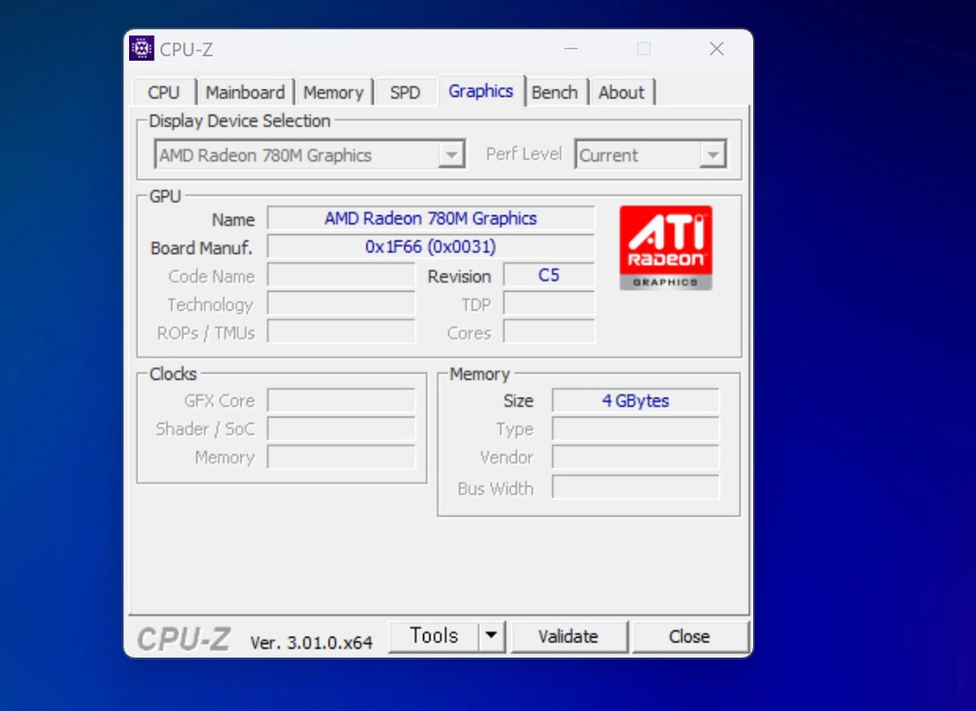Click the Board Manuf. value 0x1F66 (0x0031)
This screenshot has height=711, width=976.
point(431,246)
